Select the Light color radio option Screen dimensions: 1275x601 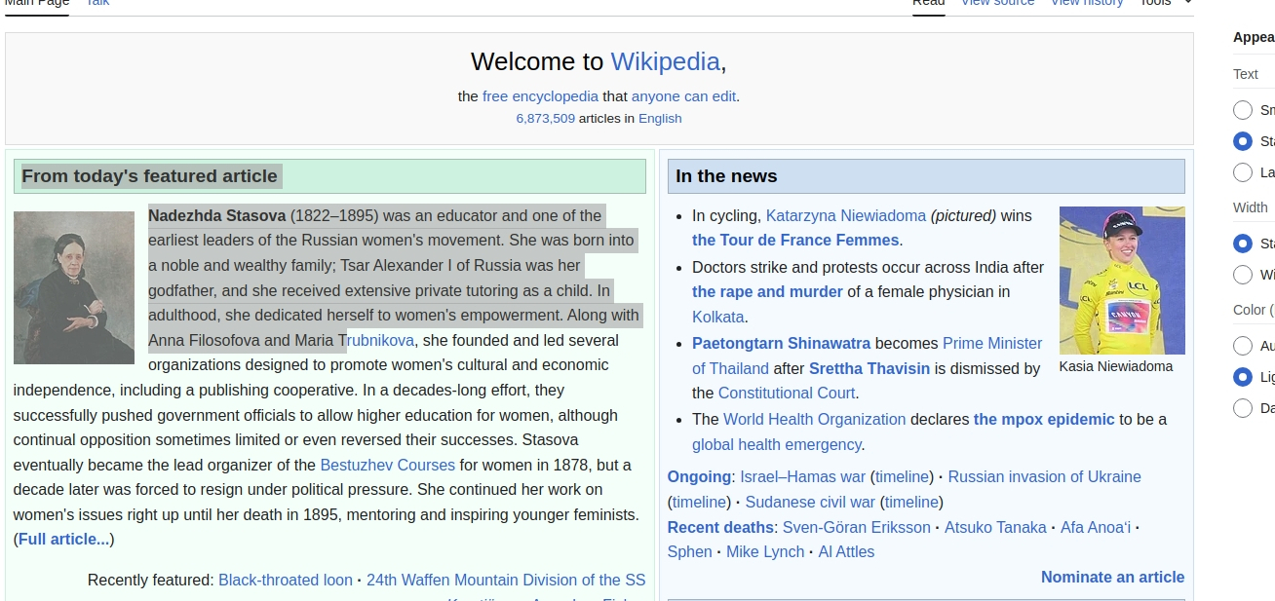pyautogui.click(x=1243, y=377)
